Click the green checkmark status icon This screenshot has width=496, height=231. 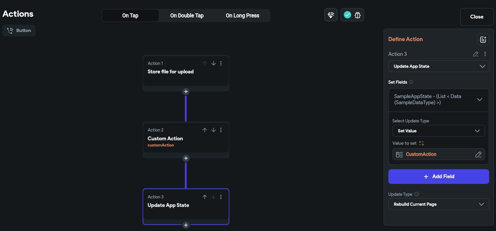[x=347, y=15]
